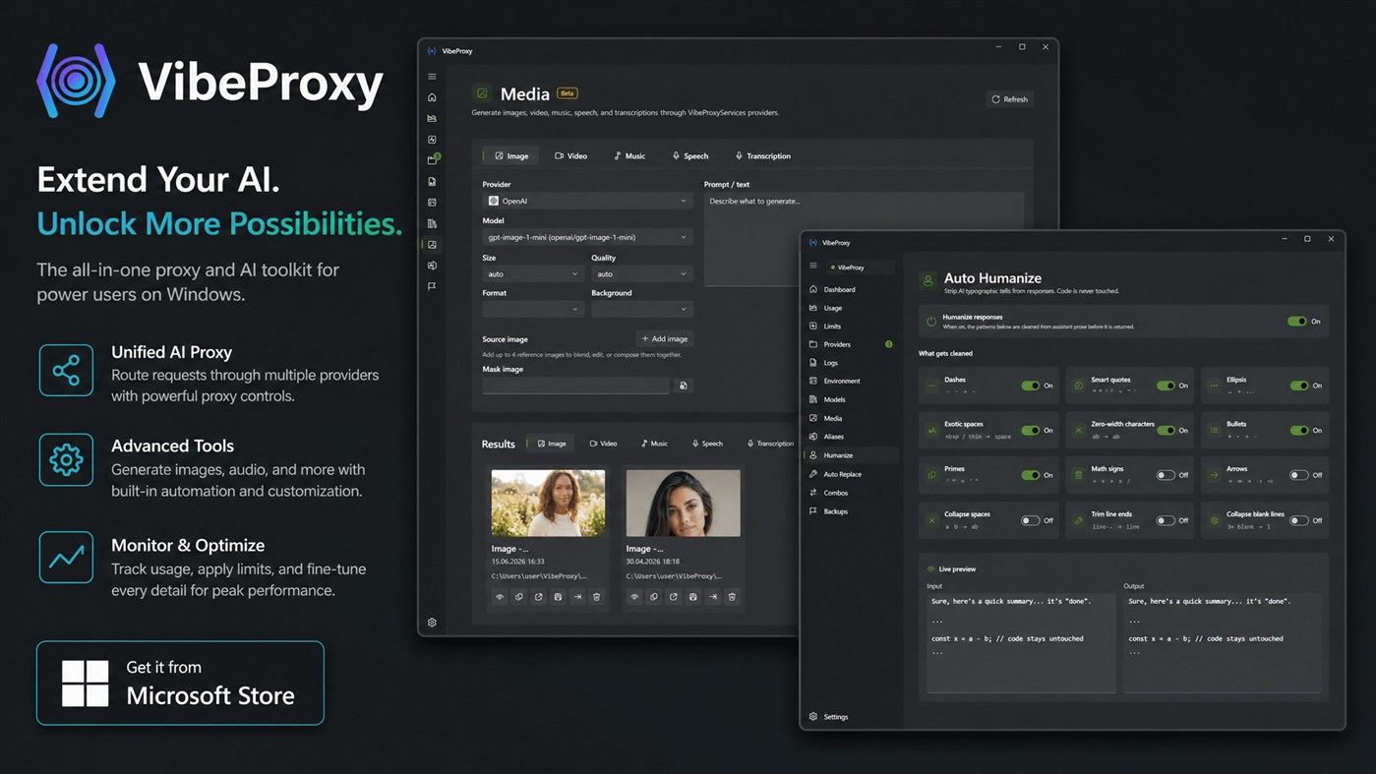Switch to the Speech generation tab
Screen dimensions: 1376x774
tap(690, 156)
